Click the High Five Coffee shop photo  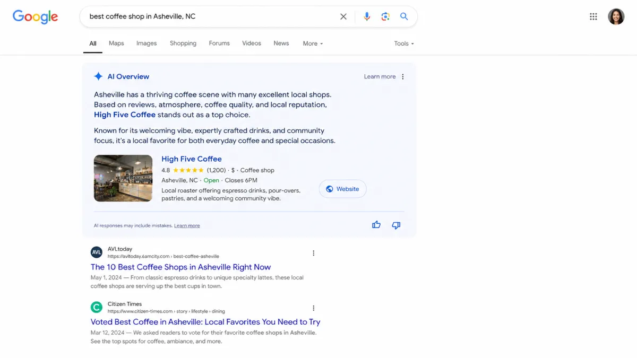(123, 178)
